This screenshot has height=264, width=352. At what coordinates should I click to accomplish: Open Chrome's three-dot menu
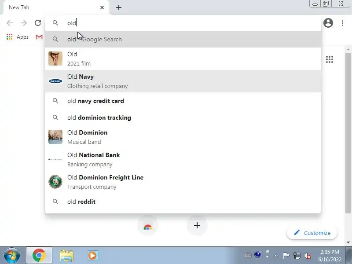342,23
